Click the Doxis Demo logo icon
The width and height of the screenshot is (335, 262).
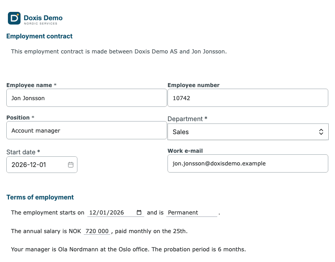pyautogui.click(x=14, y=18)
